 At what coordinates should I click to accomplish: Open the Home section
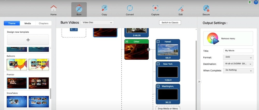tap(53, 10)
